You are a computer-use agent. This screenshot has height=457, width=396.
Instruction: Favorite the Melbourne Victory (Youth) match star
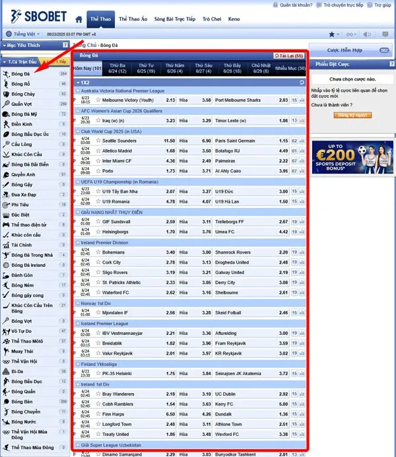point(98,100)
